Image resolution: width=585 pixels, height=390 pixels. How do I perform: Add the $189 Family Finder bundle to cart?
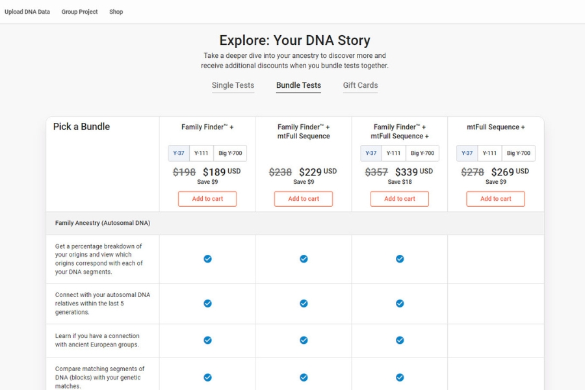coord(207,199)
